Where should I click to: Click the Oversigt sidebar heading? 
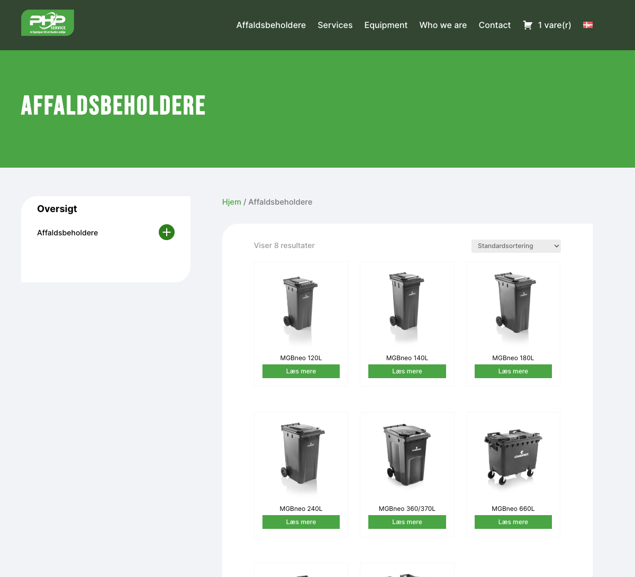57,209
